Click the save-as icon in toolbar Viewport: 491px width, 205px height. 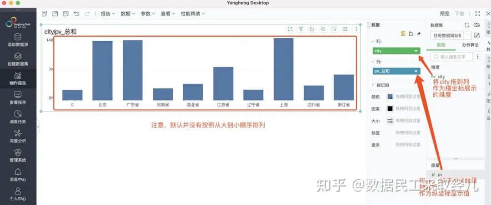(66, 14)
